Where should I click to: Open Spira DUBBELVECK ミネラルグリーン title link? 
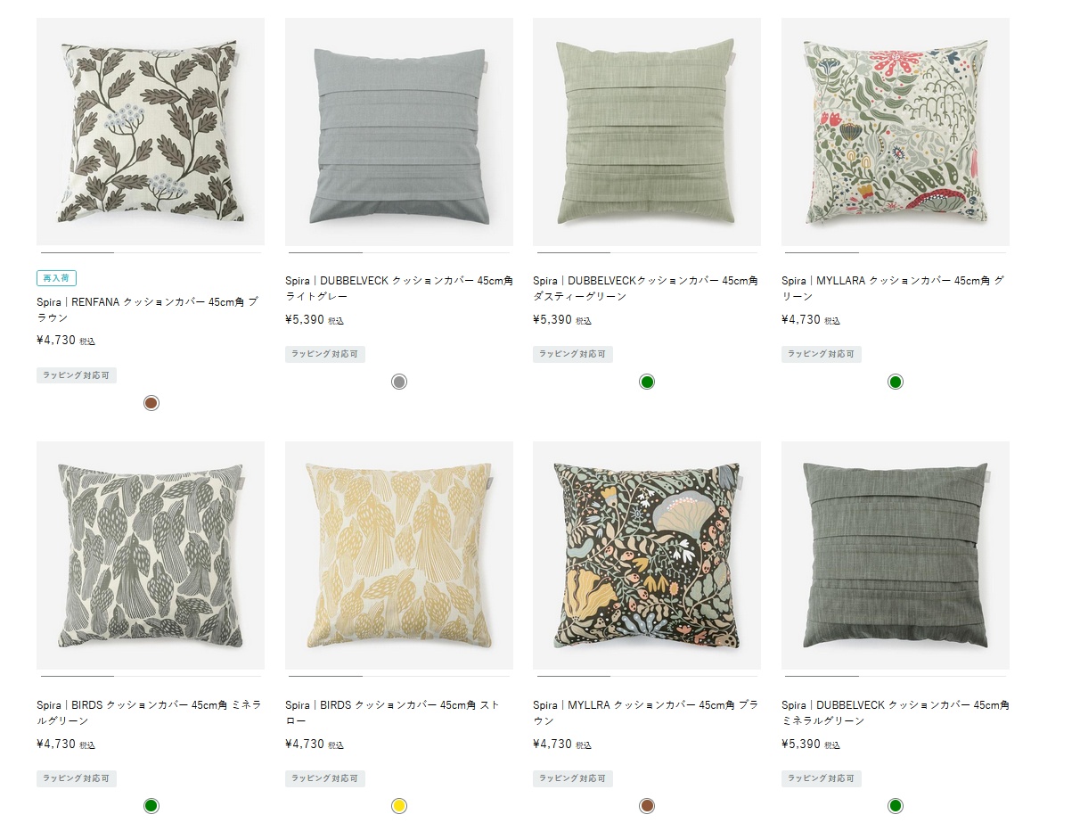896,712
